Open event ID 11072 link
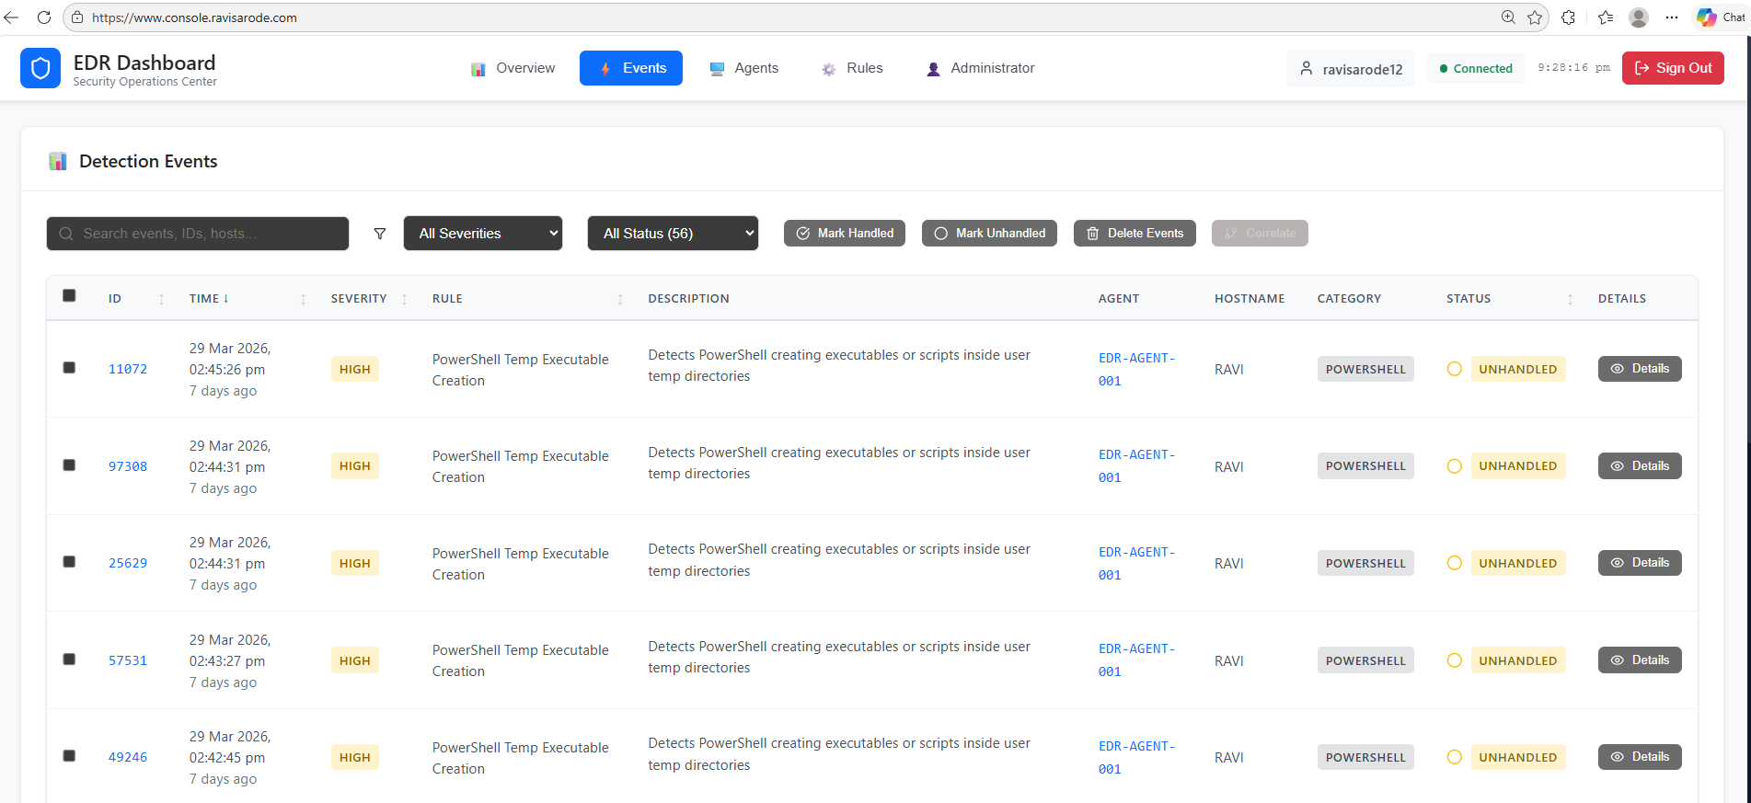Viewport: 1751px width, 803px height. [128, 369]
